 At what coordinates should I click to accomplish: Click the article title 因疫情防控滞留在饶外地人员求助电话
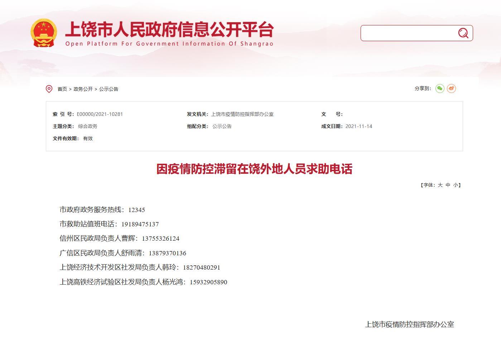pos(254,170)
